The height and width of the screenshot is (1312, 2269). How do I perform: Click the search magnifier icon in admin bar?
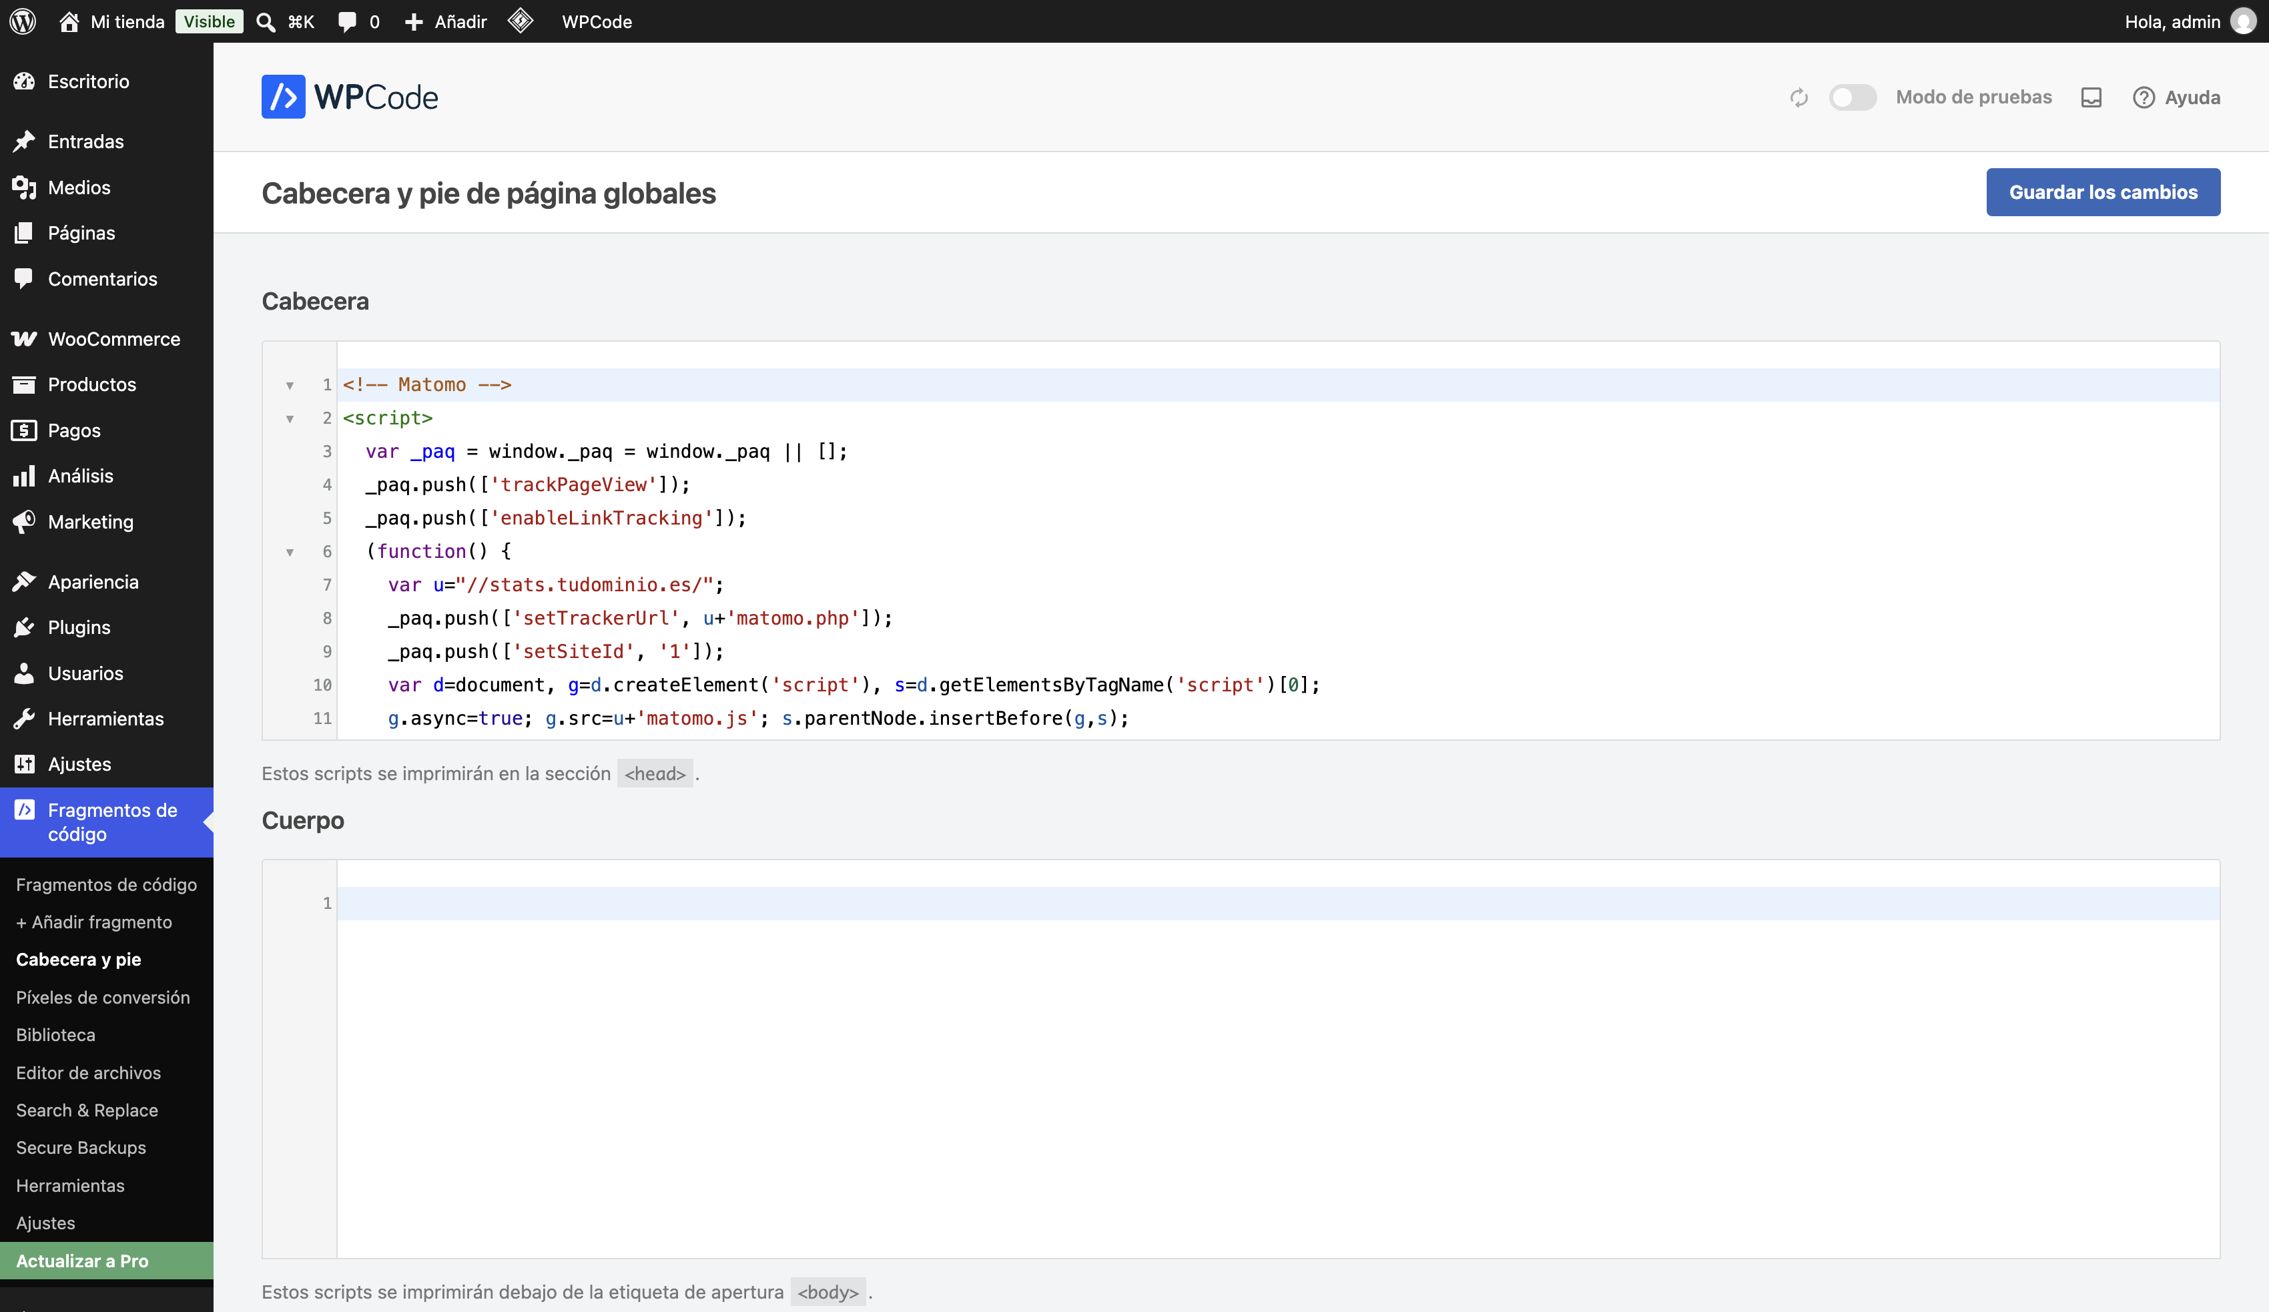tap(266, 21)
